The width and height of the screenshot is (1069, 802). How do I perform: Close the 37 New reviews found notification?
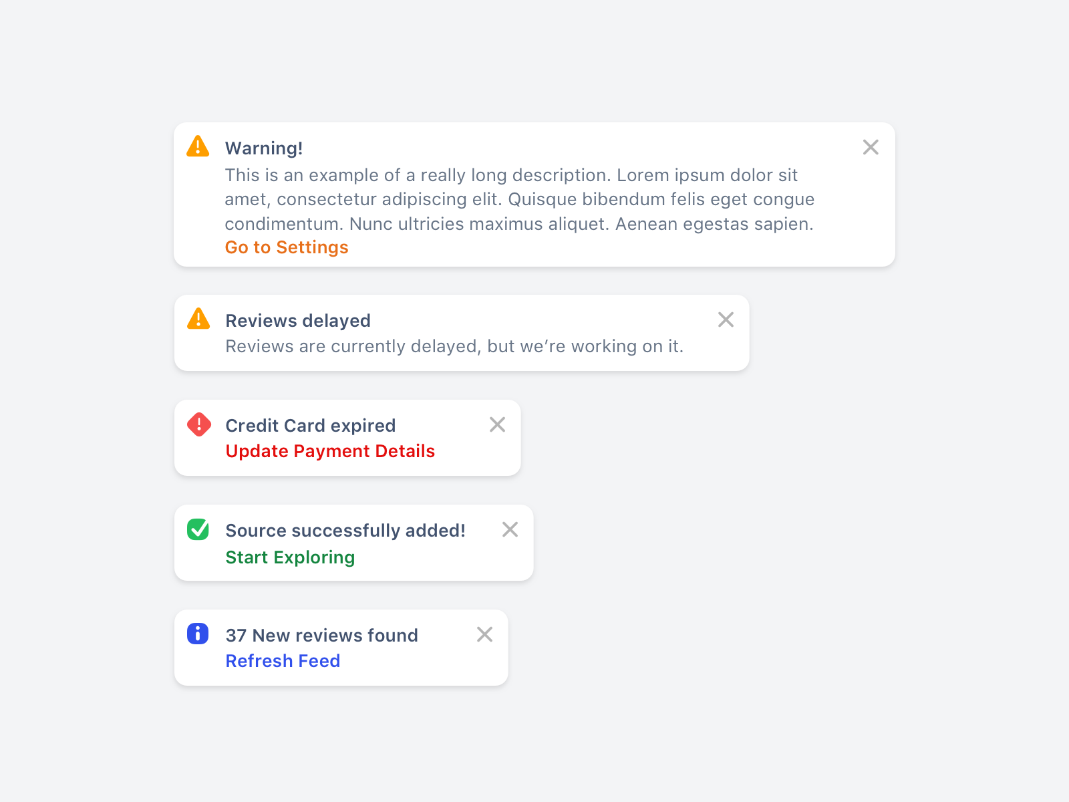tap(485, 634)
